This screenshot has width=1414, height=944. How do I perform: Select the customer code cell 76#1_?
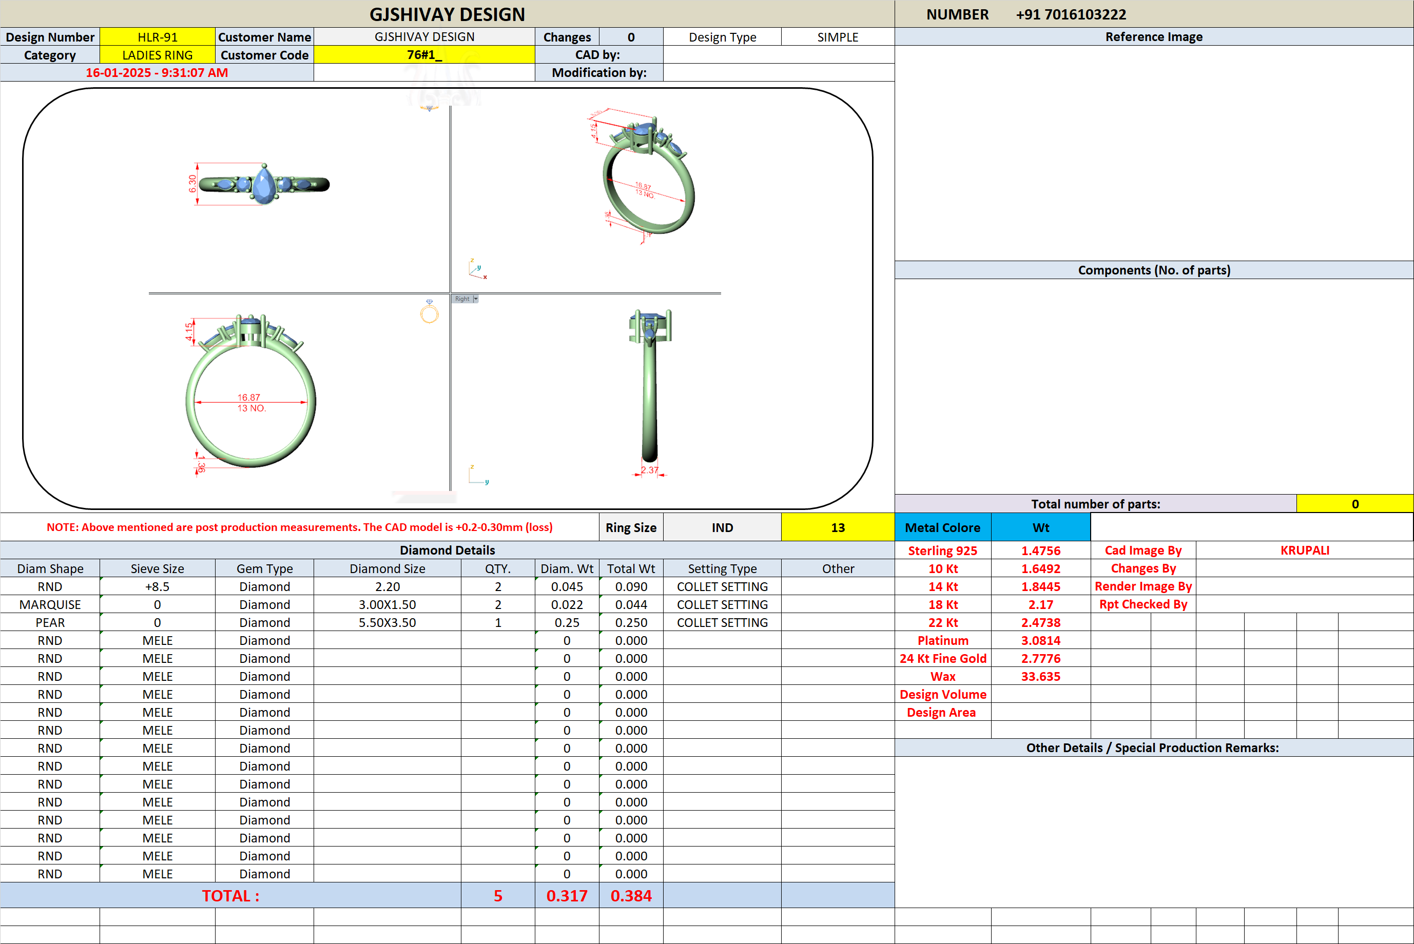424,55
